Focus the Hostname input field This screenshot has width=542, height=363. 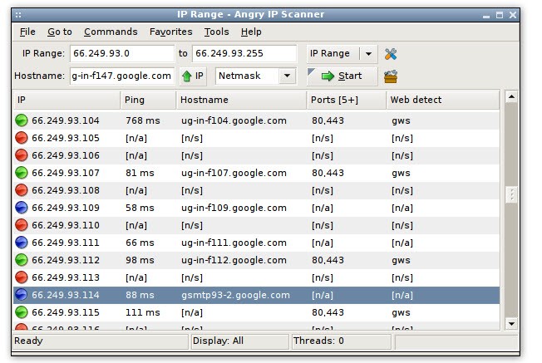(x=122, y=76)
